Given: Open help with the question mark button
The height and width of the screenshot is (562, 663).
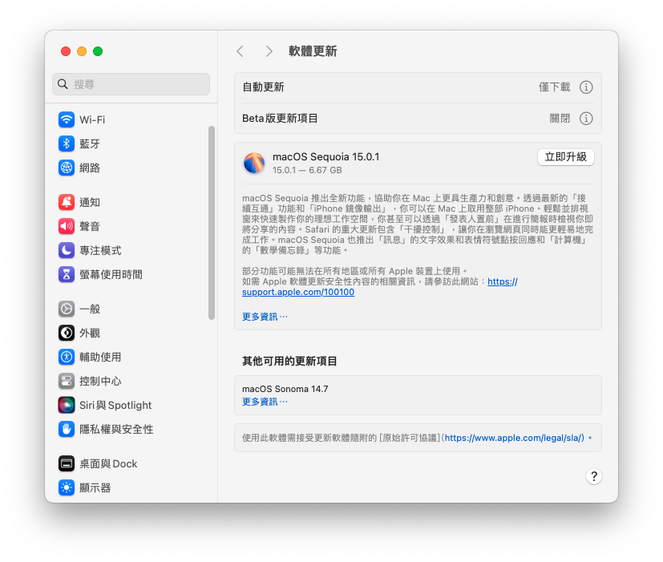Looking at the screenshot, I should 594,476.
